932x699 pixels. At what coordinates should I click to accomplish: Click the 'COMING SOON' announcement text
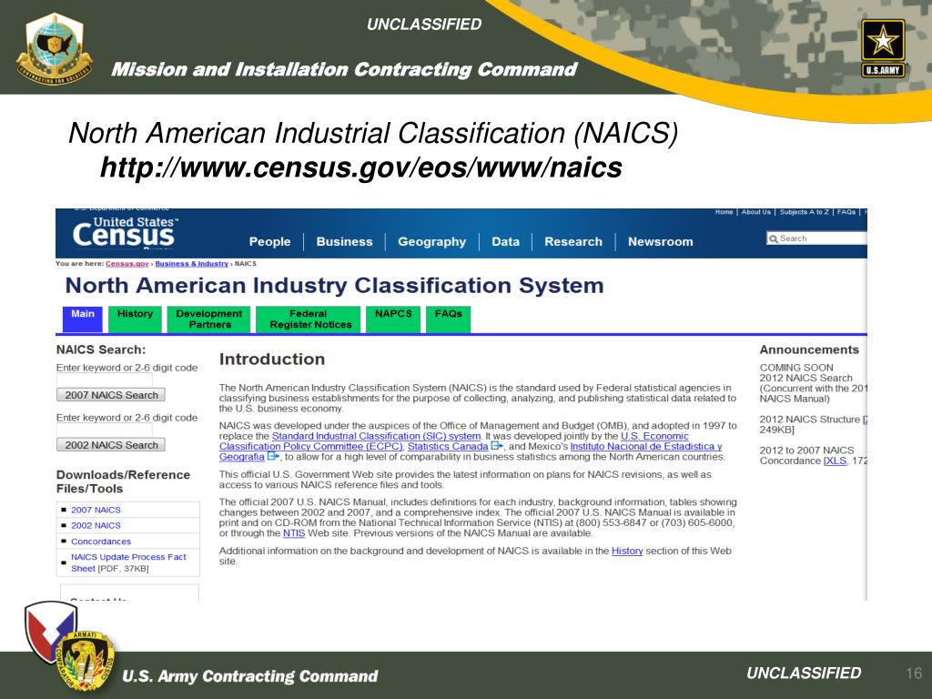[x=796, y=368]
